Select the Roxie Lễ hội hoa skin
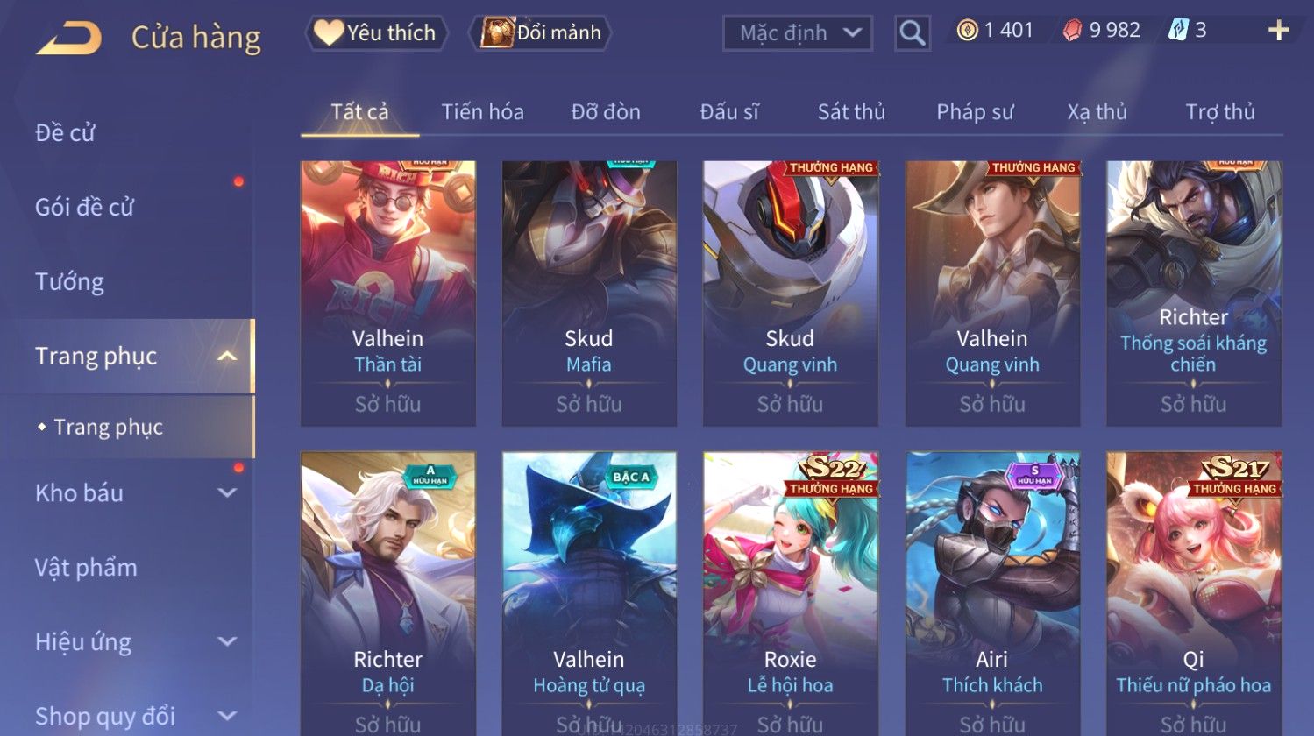This screenshot has height=736, width=1314. [790, 593]
